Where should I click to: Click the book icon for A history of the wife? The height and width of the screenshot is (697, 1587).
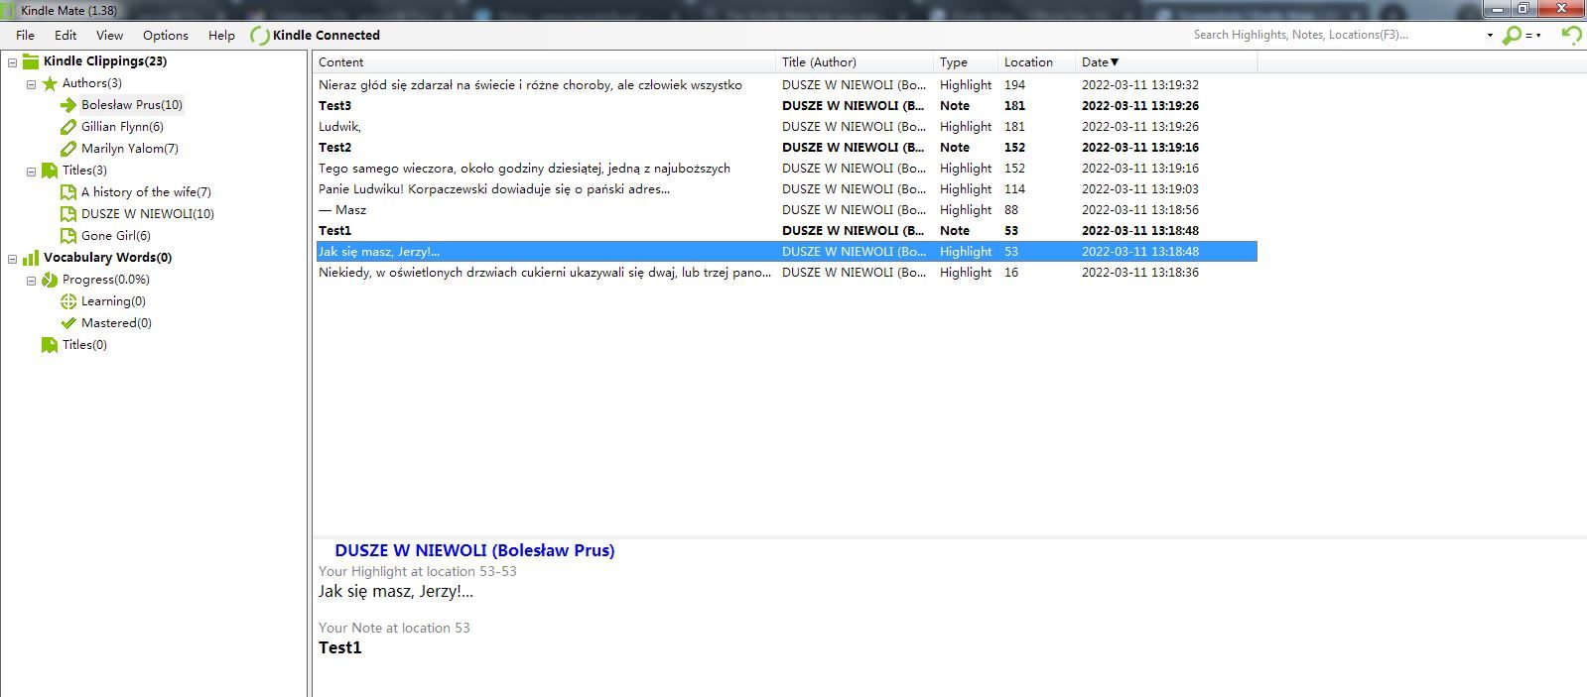[x=68, y=192]
